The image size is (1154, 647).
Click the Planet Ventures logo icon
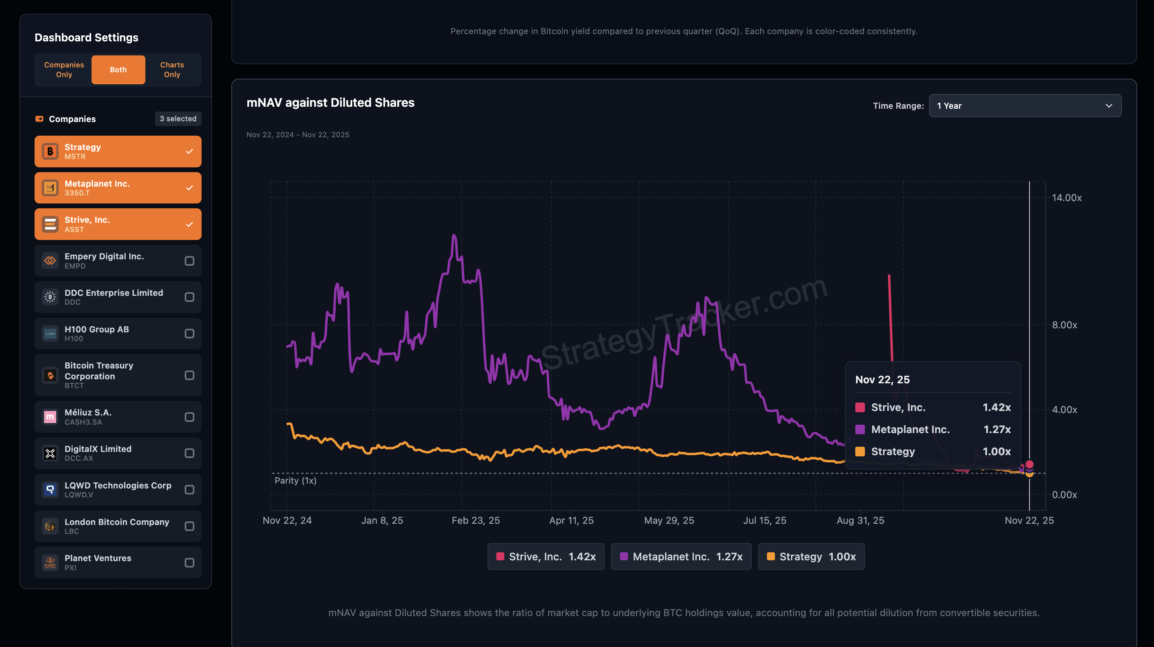[50, 562]
